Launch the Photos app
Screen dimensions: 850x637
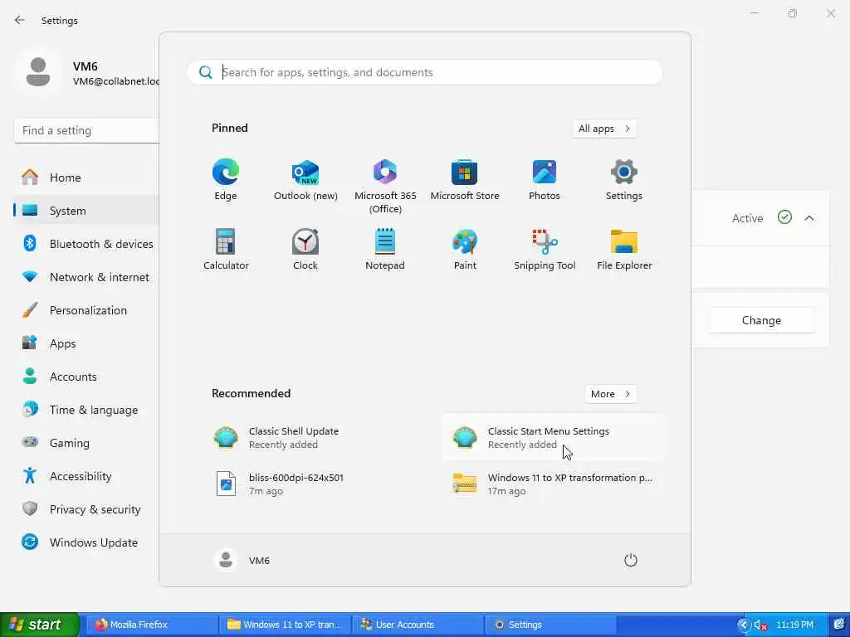coord(545,180)
